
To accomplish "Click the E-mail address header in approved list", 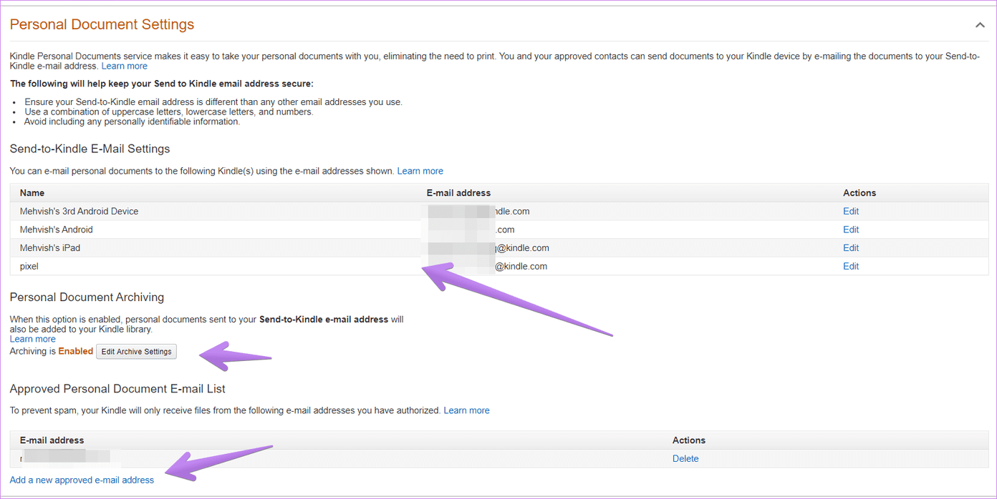I will pyautogui.click(x=52, y=440).
